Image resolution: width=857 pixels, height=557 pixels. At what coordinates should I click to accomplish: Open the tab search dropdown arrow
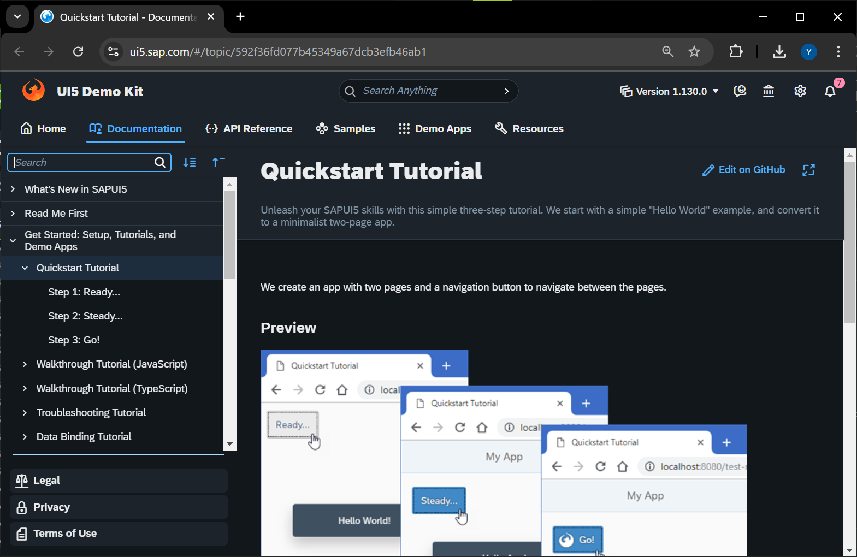[x=17, y=16]
